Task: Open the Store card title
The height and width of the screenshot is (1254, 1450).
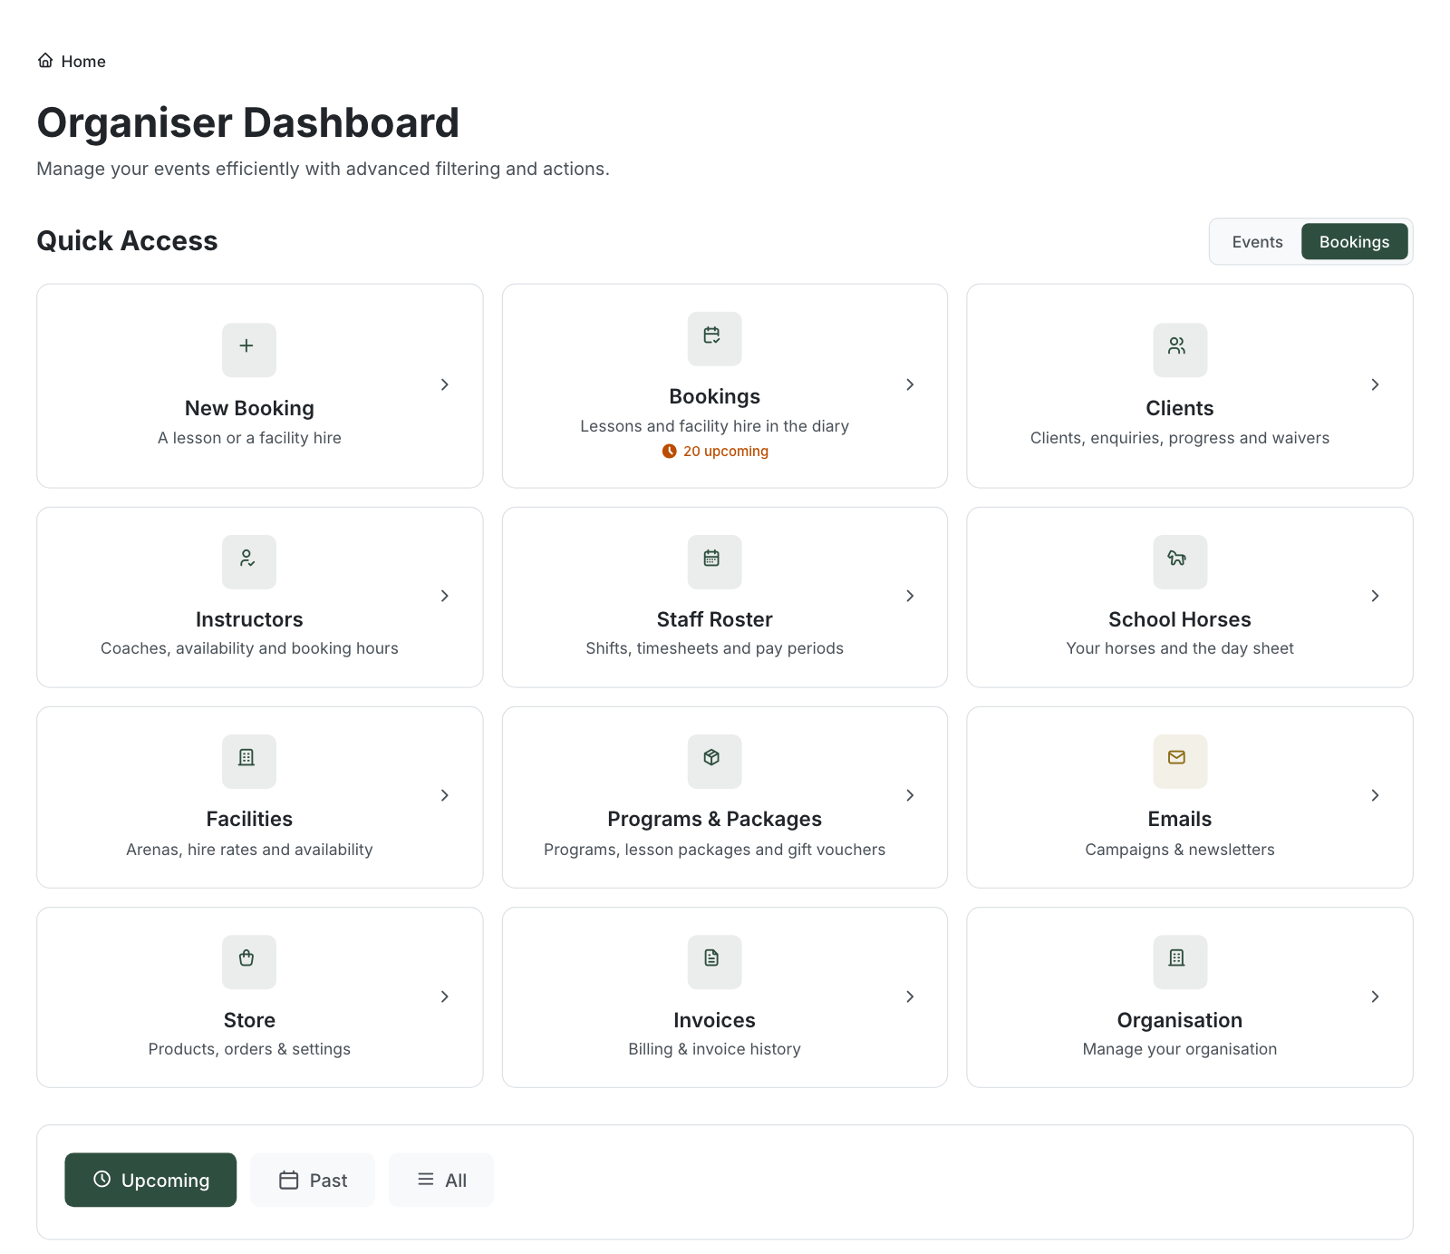Action: [249, 1021]
